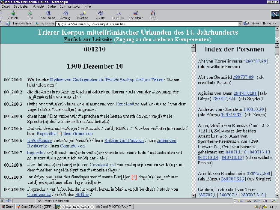Screen dimensions: 280x210
Task: Click the page location icon beside Adresse
Action: 37,24
